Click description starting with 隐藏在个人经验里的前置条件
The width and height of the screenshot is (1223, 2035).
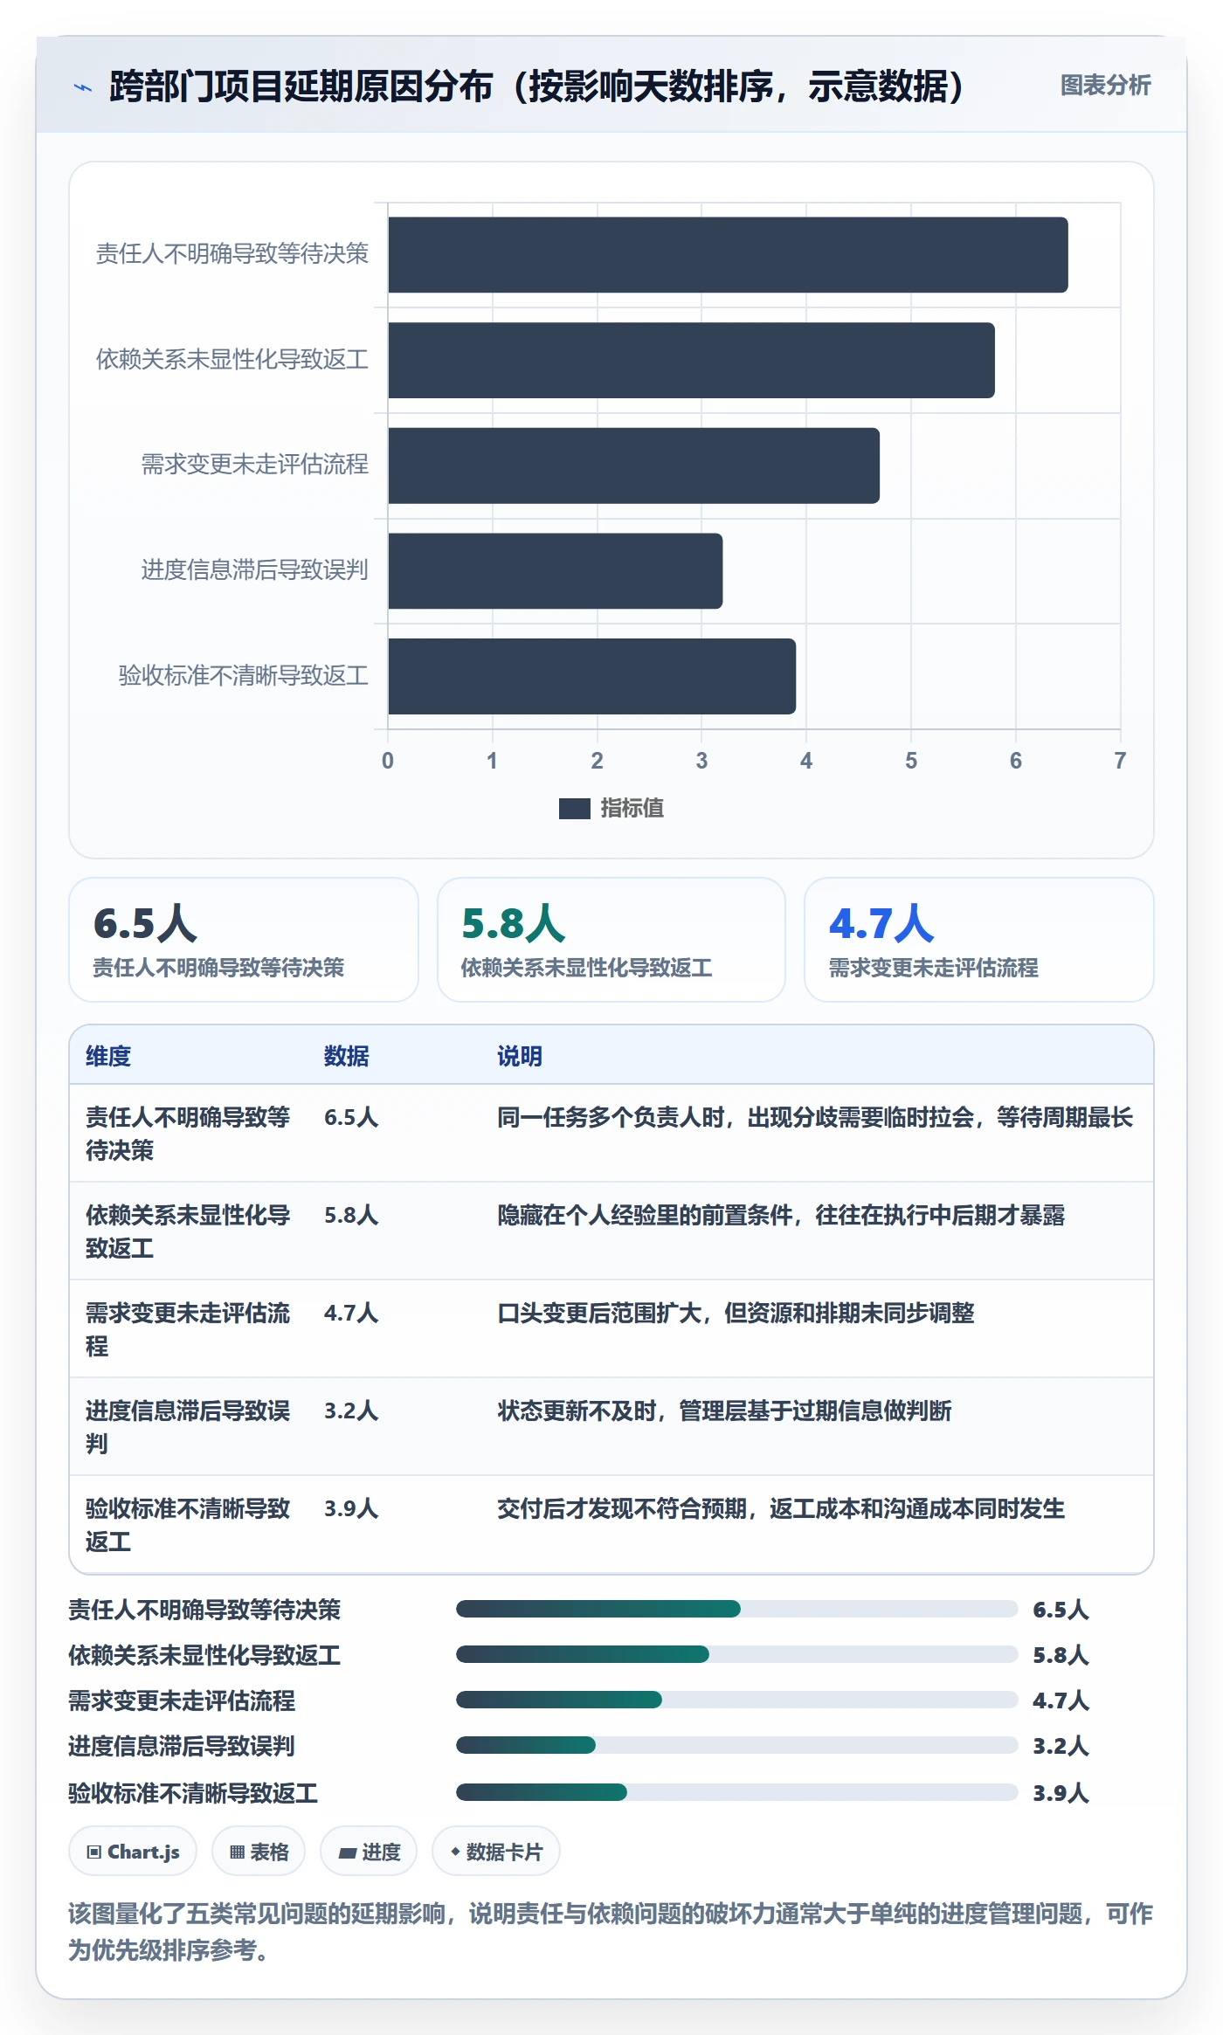click(781, 1215)
